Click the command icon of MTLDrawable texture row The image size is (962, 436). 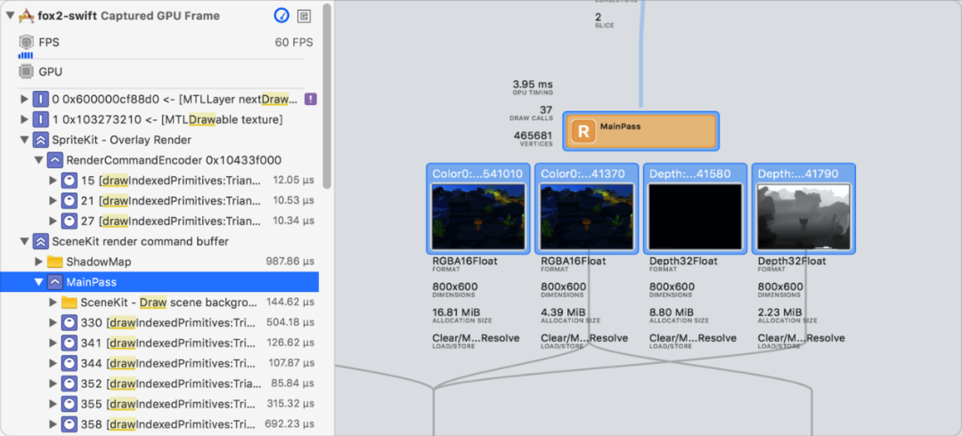tap(40, 119)
